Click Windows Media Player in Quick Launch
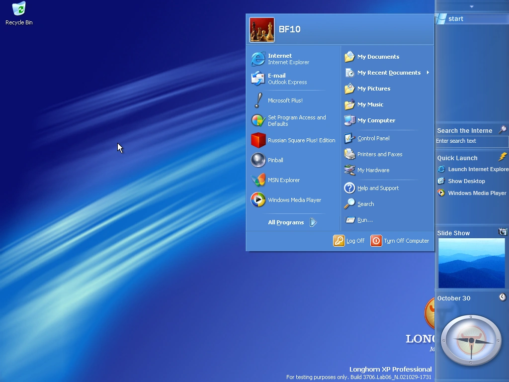Viewport: 509px width, 382px height. click(472, 193)
